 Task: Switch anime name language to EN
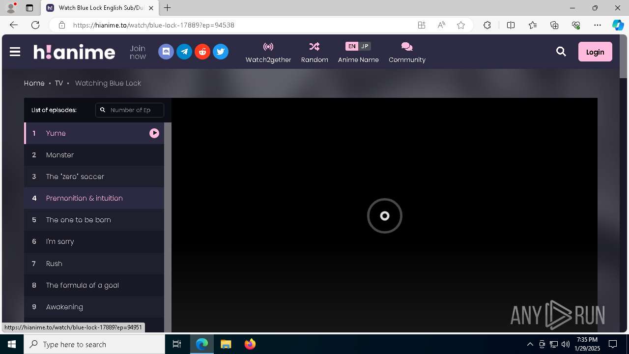click(352, 46)
